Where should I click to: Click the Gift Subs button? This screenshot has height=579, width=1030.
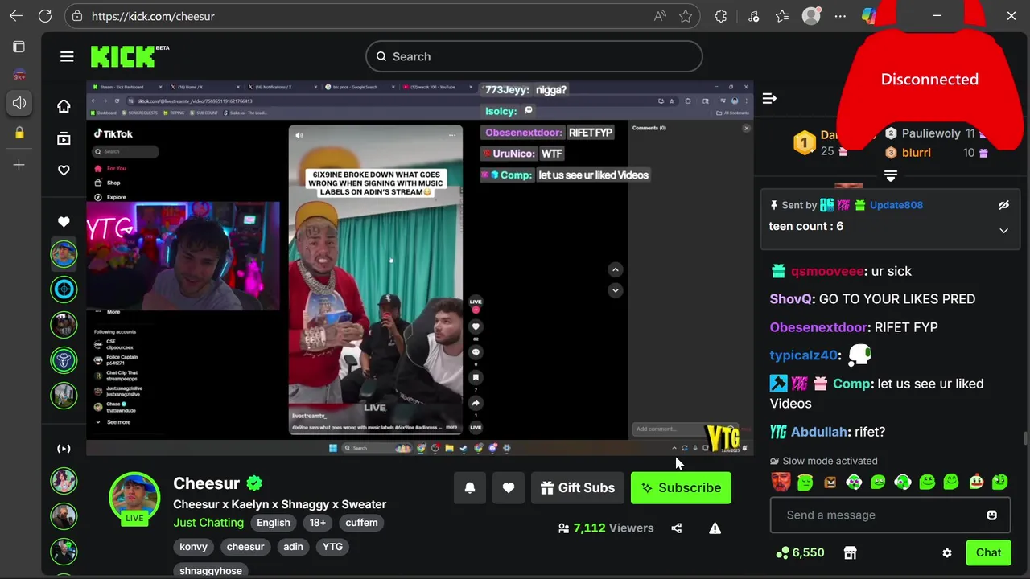[578, 487]
